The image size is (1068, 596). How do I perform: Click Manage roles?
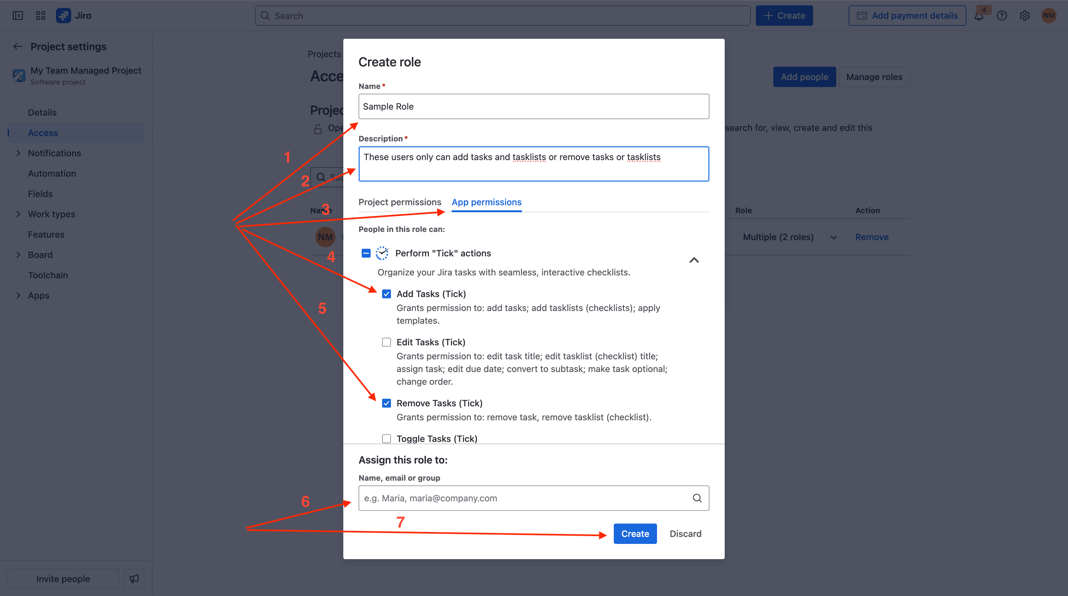tap(874, 77)
